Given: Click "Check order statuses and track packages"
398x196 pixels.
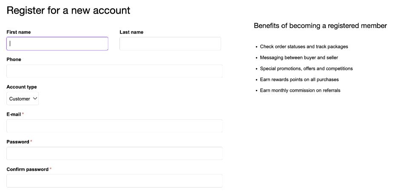Looking at the screenshot, I should coord(304,47).
